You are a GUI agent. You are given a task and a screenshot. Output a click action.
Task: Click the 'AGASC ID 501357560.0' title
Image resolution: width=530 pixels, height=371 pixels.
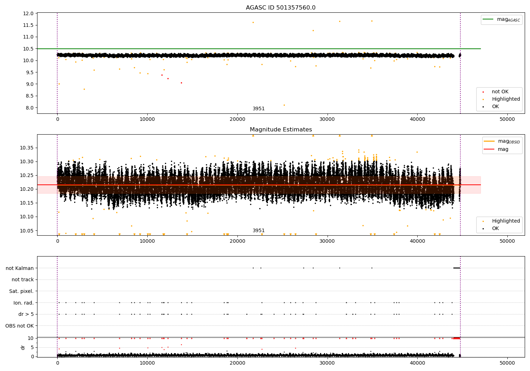point(281,8)
